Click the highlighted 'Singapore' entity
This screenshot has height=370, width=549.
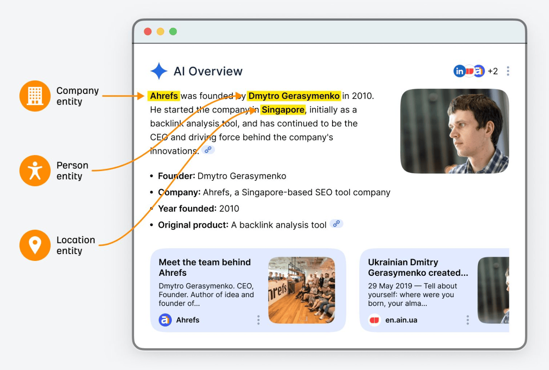pos(283,110)
